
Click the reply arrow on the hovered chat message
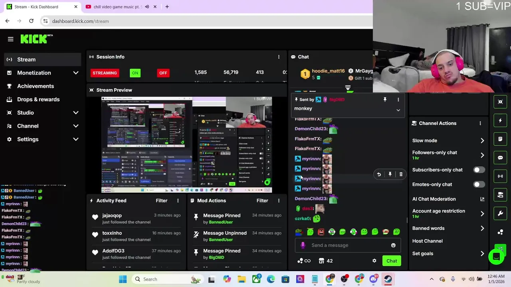(379, 174)
